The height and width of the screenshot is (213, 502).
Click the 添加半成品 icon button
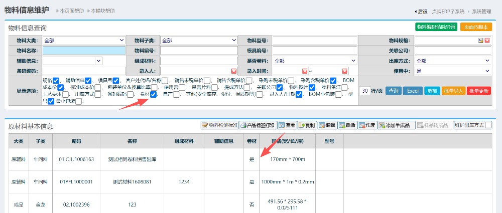(x=395, y=125)
